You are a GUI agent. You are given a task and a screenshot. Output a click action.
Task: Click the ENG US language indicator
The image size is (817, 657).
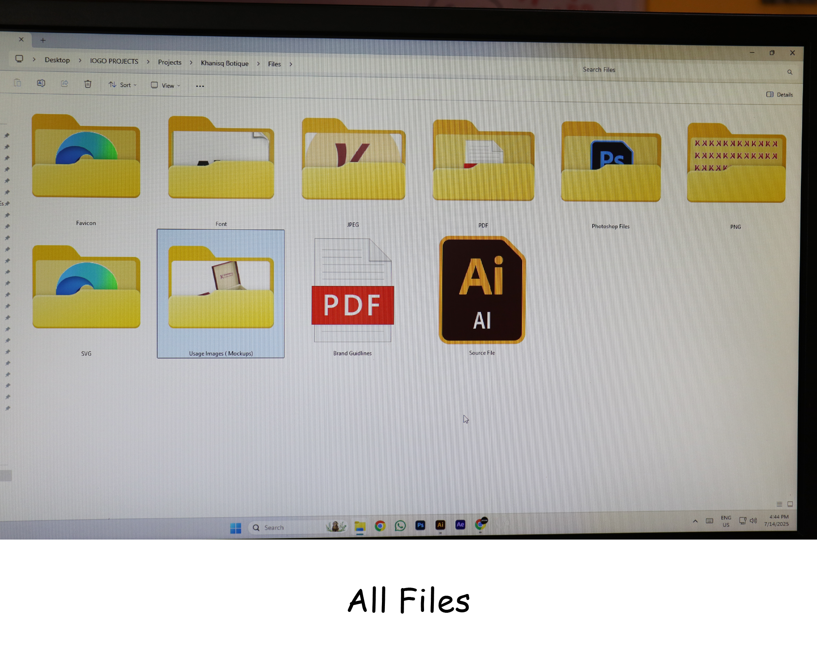pyautogui.click(x=726, y=521)
